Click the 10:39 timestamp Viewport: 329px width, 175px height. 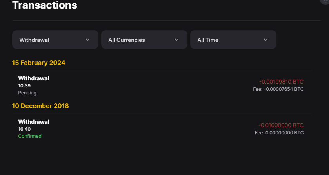24,85
